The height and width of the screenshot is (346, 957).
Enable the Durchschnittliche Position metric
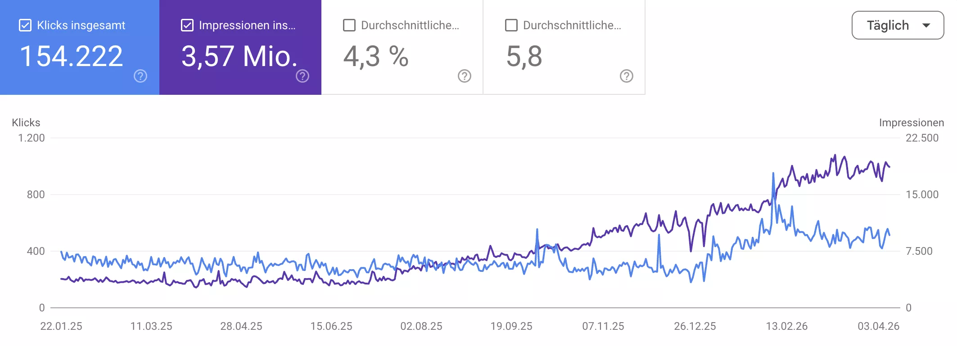pyautogui.click(x=510, y=26)
